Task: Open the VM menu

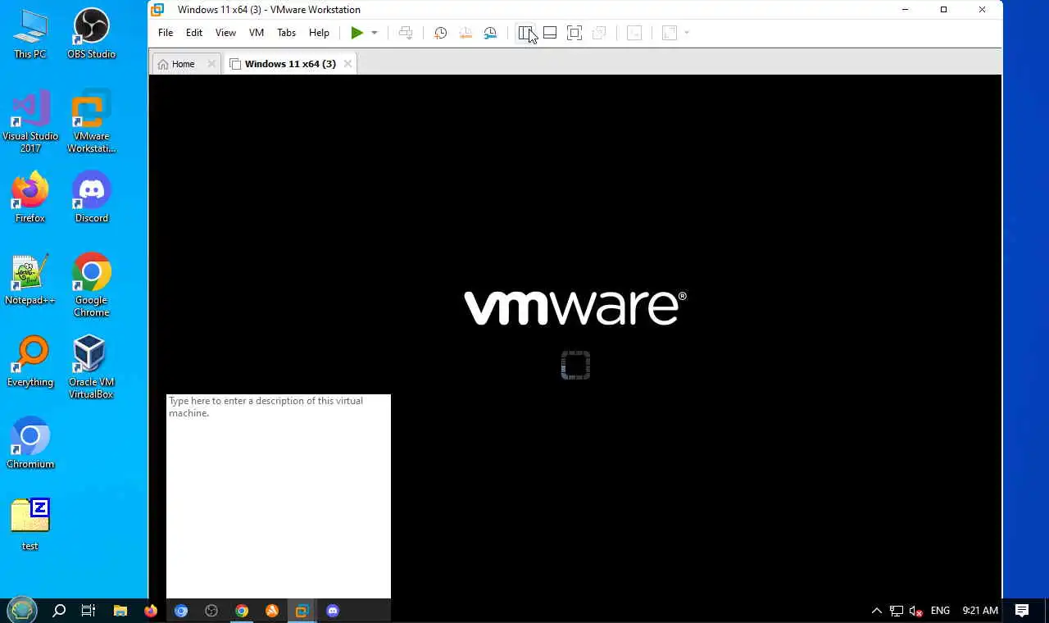Action: [257, 33]
